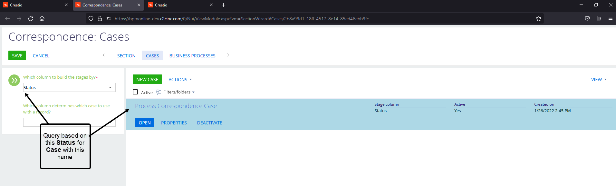The height and width of the screenshot is (186, 616).
Task: Go to previous wizard step arrow
Action: pyautogui.click(x=103, y=55)
